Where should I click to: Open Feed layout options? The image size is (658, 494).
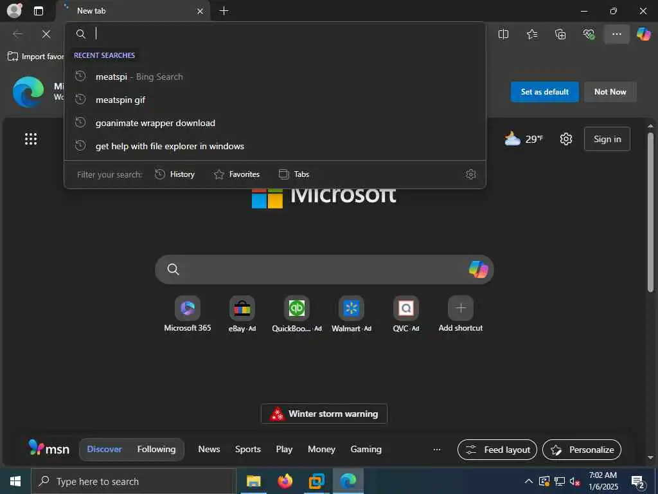pyautogui.click(x=497, y=450)
